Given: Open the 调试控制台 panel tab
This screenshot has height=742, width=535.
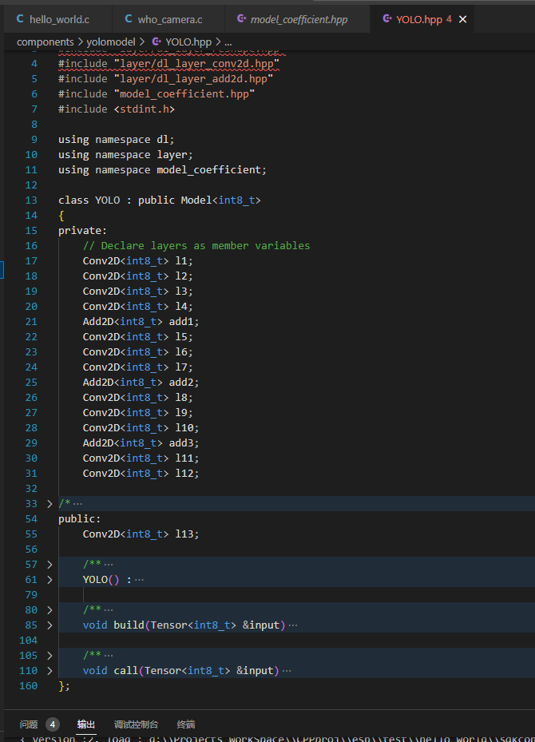Looking at the screenshot, I should [x=137, y=724].
